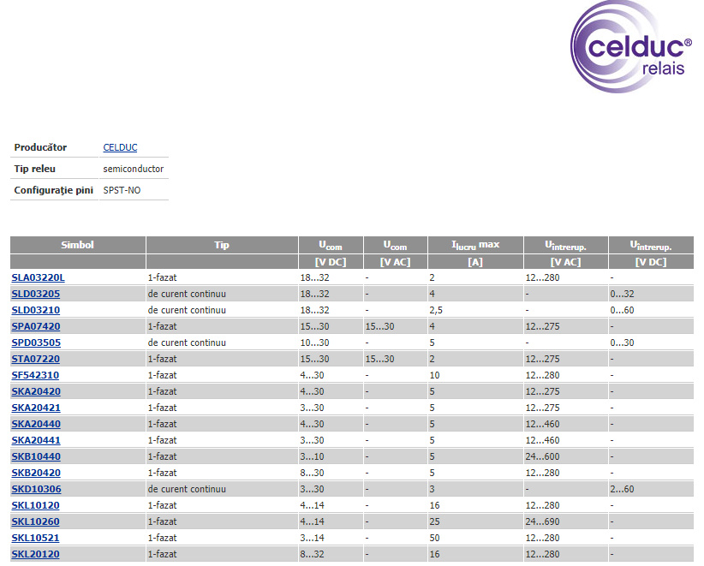Click the '24...600' voltage cell for SKB10440
This screenshot has height=566, width=704.
(x=542, y=456)
